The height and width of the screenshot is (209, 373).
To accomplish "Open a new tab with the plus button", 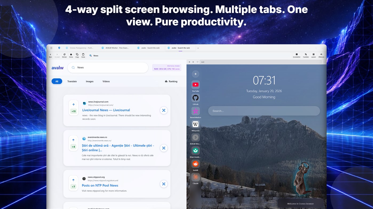I will (198, 48).
